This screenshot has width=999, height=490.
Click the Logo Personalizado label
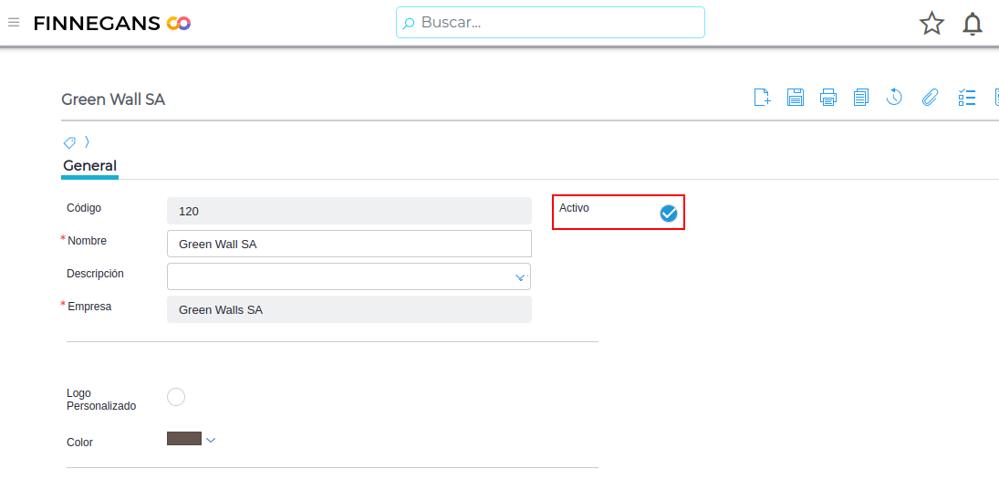101,400
